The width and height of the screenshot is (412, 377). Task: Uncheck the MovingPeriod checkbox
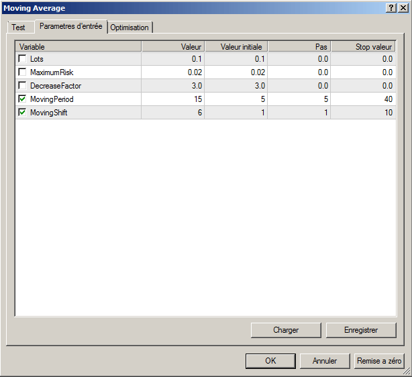click(23, 99)
